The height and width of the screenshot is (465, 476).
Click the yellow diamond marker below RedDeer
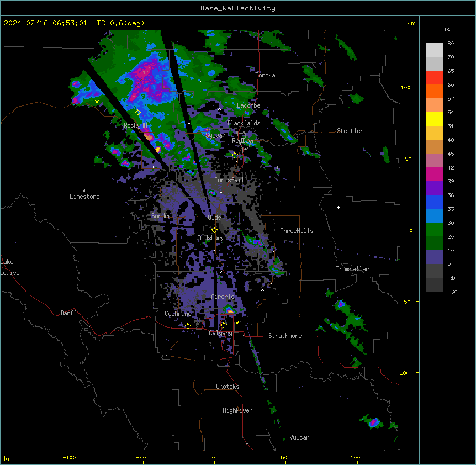pyautogui.click(x=235, y=155)
